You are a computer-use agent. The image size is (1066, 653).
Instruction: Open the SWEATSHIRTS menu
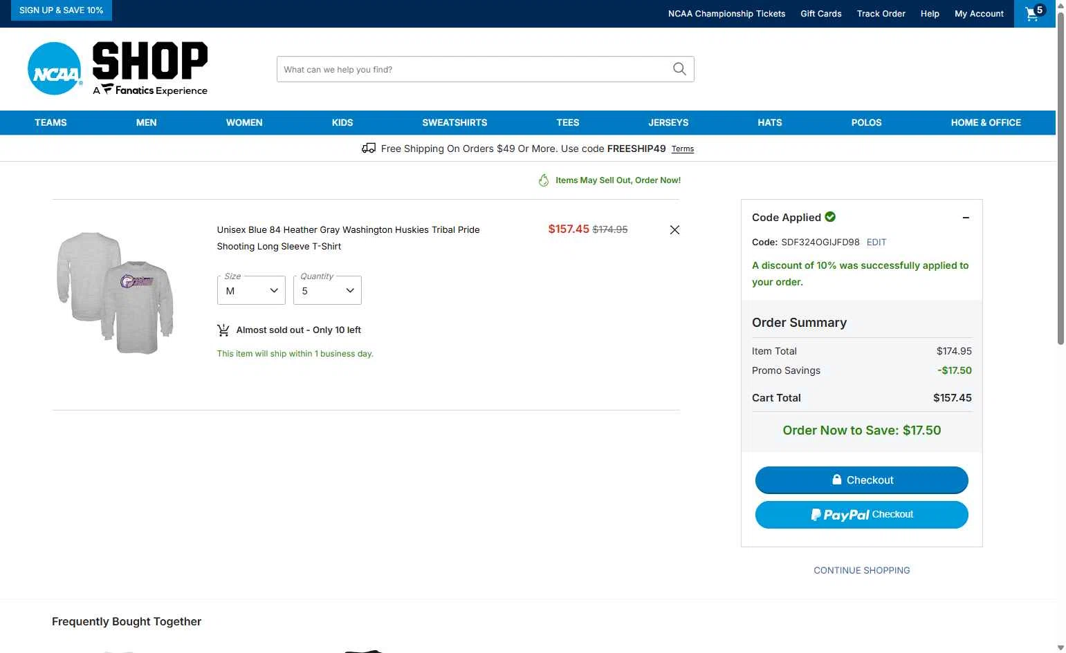point(454,122)
